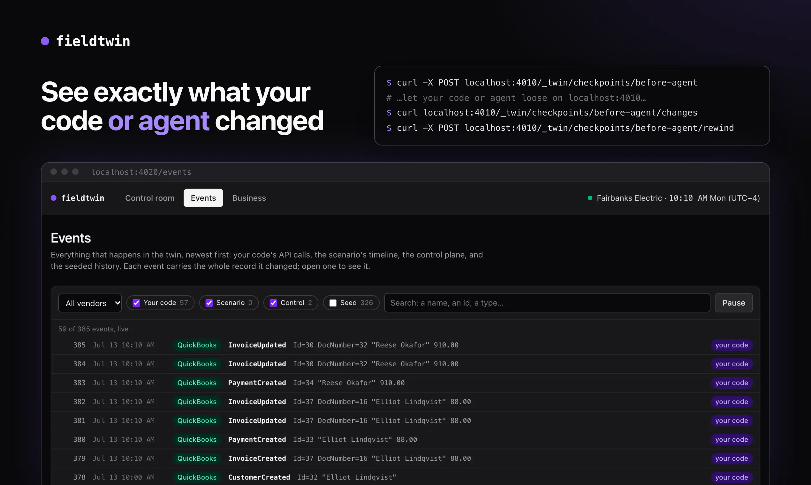Open event 383 PaymentCreated row

405,383
